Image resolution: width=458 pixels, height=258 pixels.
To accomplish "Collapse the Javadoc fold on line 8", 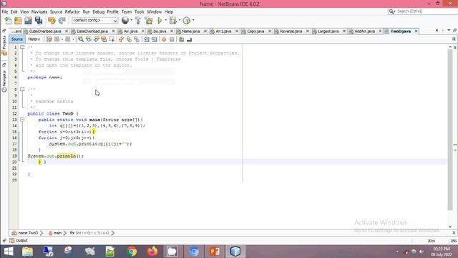I will (x=22, y=89).
